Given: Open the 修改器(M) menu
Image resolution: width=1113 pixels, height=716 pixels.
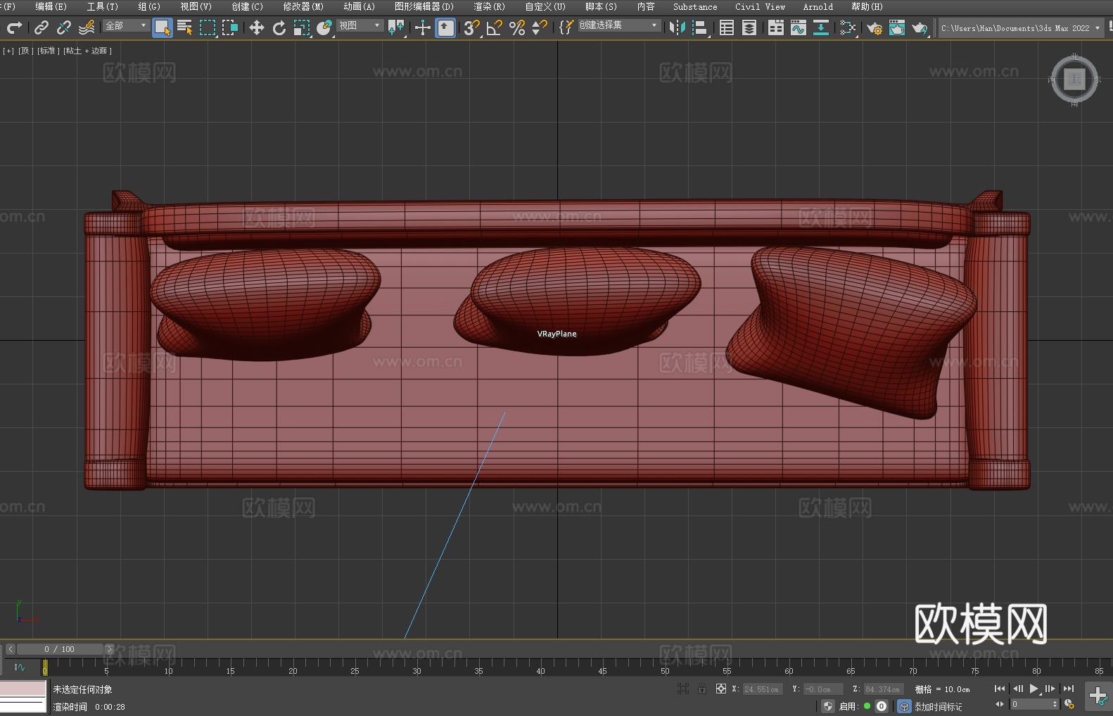Looking at the screenshot, I should pos(303,6).
